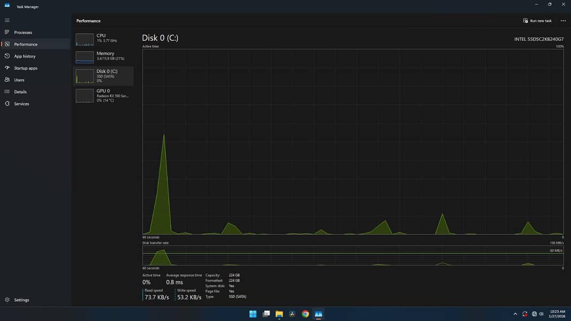571x321 pixels.
Task: Click the Windows Start button
Action: click(x=253, y=314)
